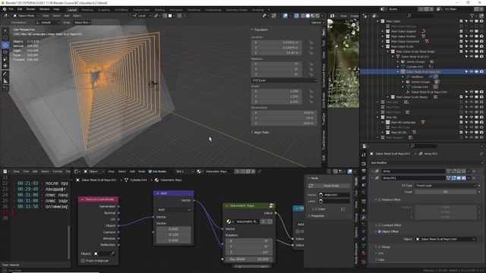The image size is (486, 273).
Task: Open the Render menu
Action: click(x=30, y=9)
